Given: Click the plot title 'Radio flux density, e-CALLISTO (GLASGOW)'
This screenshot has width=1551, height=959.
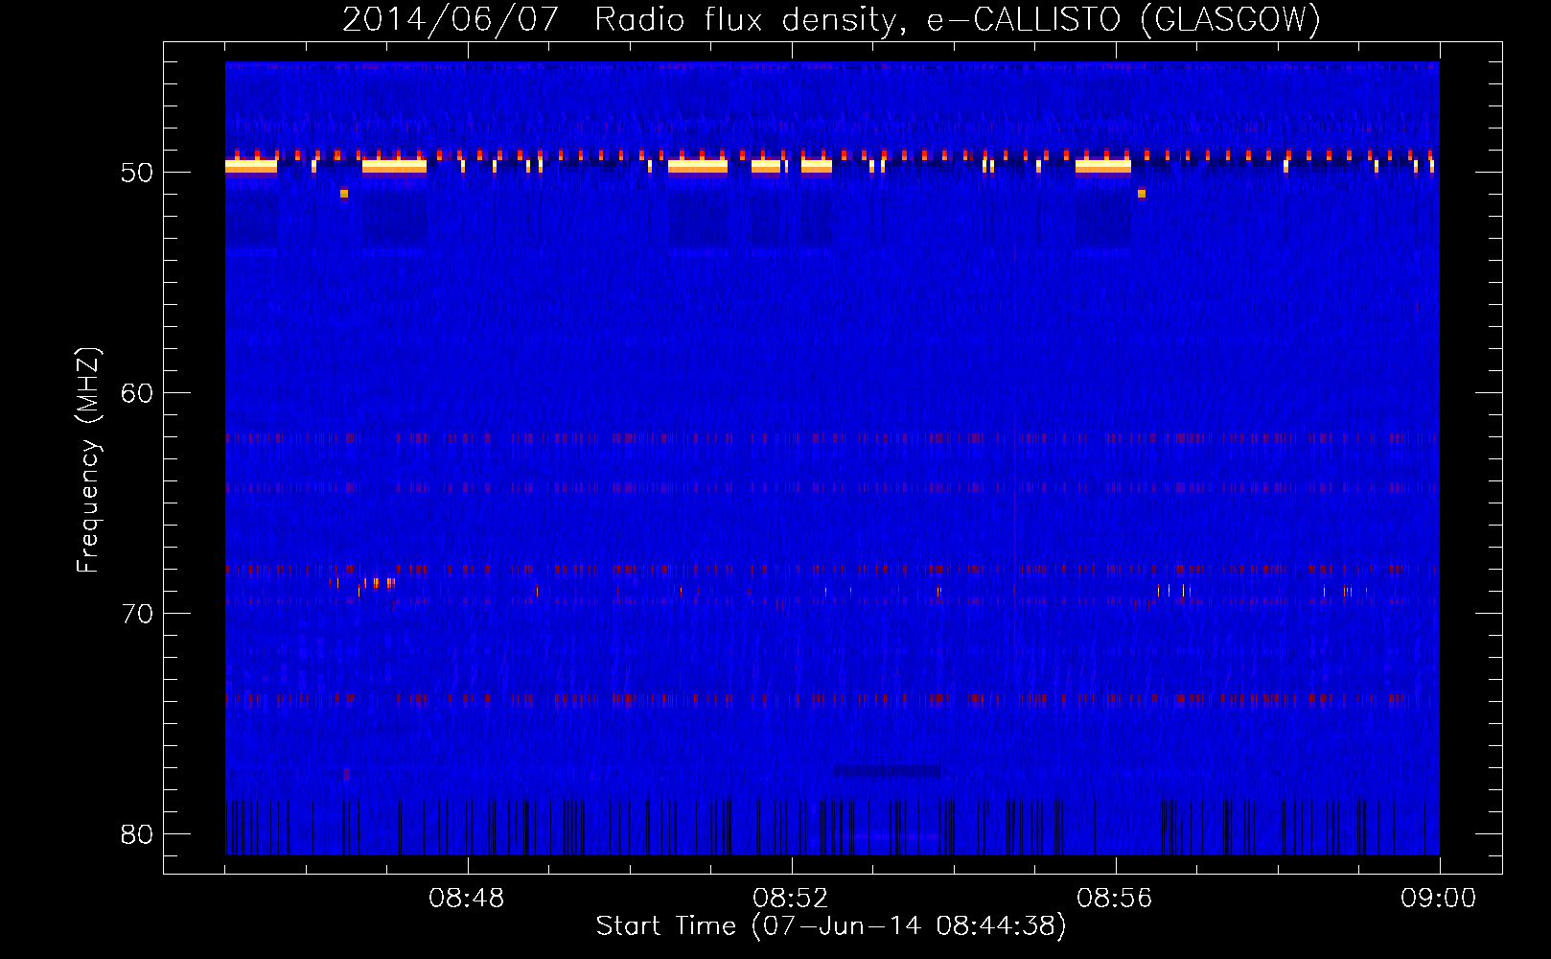Looking at the screenshot, I should [958, 19].
